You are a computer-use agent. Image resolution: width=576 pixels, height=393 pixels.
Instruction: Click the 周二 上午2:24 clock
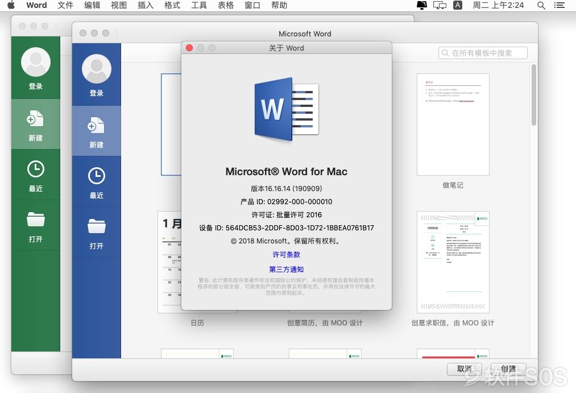pos(498,5)
